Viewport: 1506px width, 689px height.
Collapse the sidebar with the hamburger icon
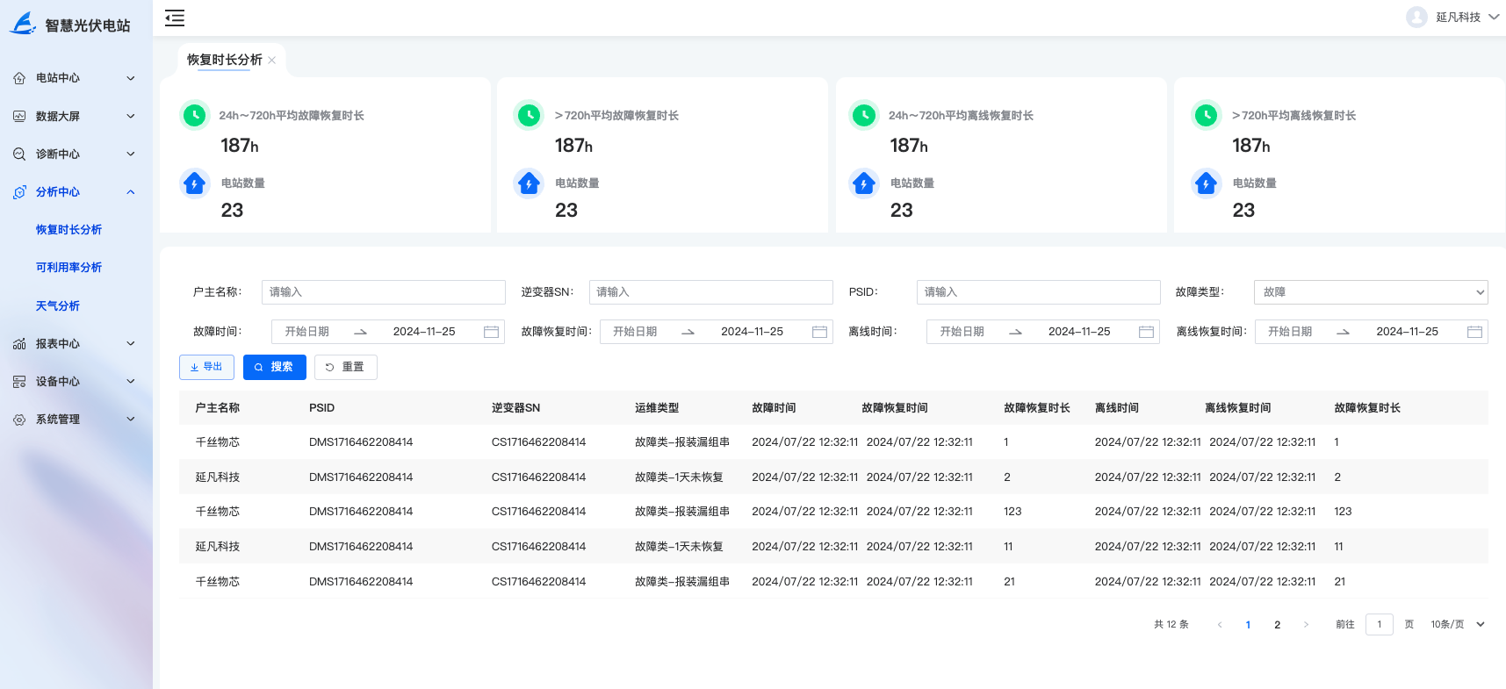tap(175, 18)
